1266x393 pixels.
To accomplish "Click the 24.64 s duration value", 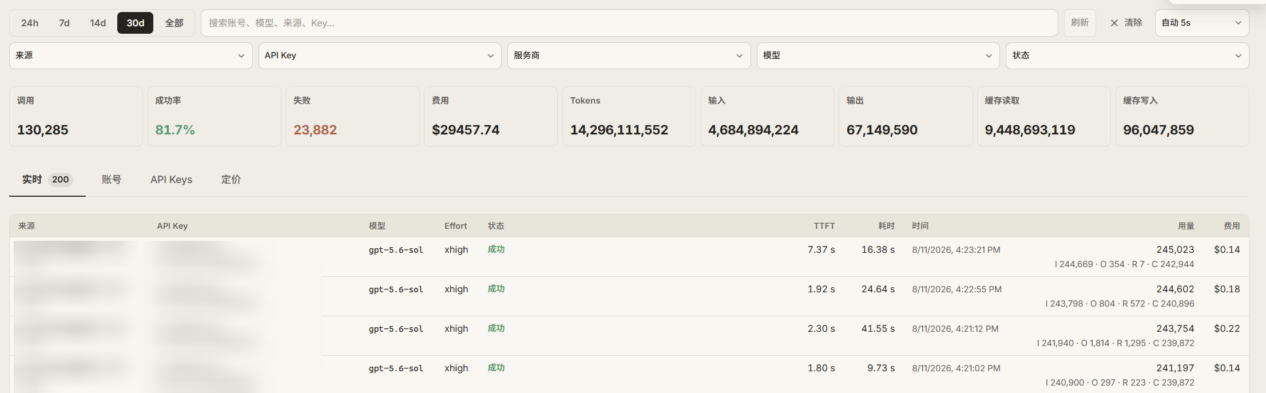I will (878, 289).
